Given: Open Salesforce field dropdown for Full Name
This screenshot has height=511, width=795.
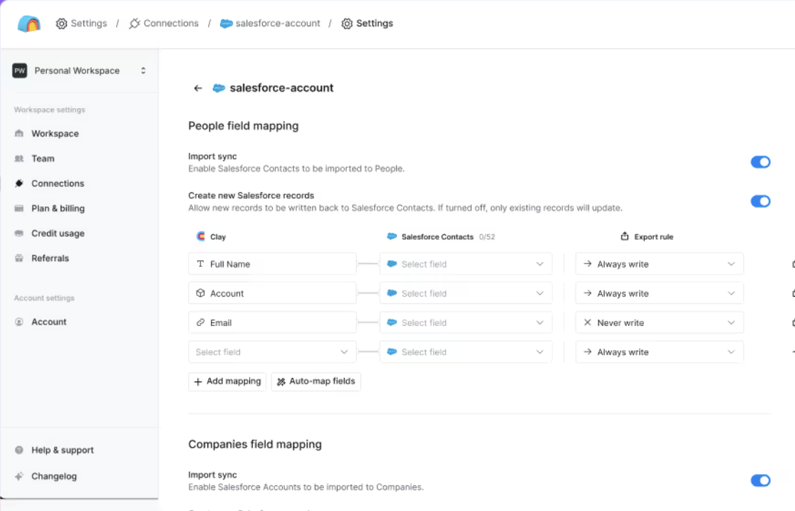Looking at the screenshot, I should pos(466,264).
